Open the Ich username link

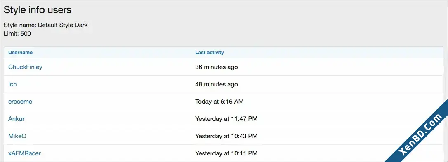point(12,84)
